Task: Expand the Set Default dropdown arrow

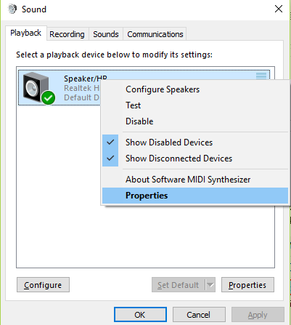Action: [210, 285]
